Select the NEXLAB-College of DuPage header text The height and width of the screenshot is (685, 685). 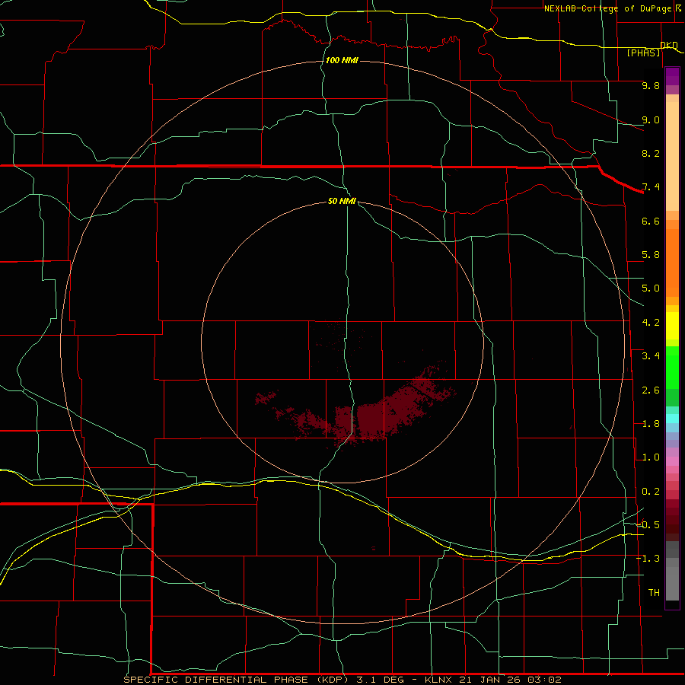[607, 8]
